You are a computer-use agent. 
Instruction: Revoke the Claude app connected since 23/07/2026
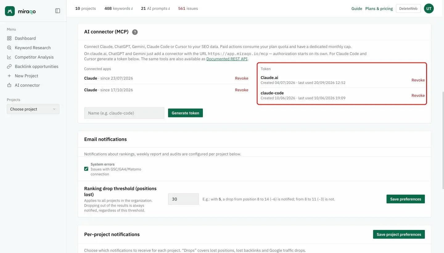click(x=241, y=78)
